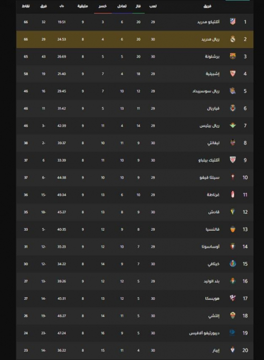Open the برشلونة team link
The height and width of the screenshot is (360, 264).
pyautogui.click(x=212, y=56)
